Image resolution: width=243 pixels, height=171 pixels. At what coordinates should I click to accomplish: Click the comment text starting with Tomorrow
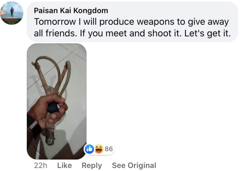[132, 27]
